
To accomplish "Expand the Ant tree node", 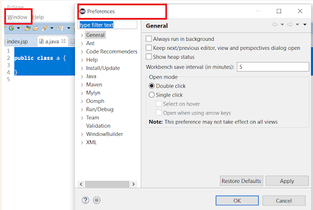I will (82, 43).
